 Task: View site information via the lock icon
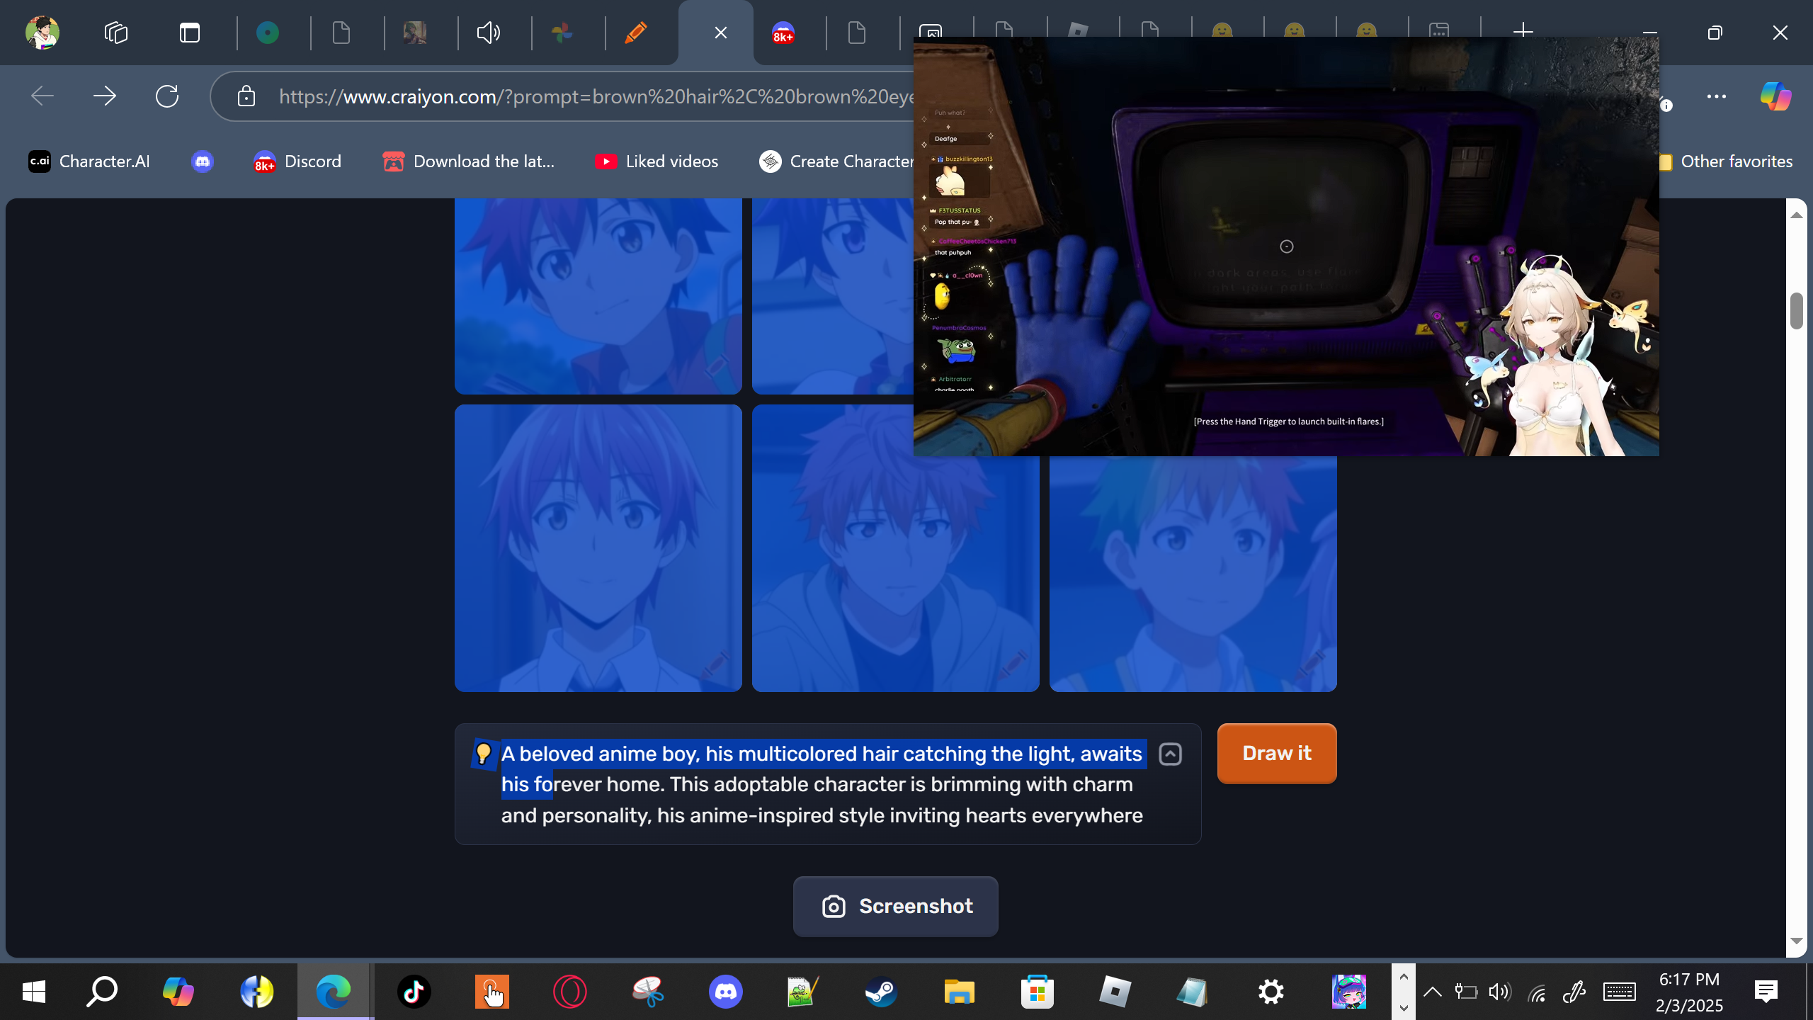tap(246, 96)
